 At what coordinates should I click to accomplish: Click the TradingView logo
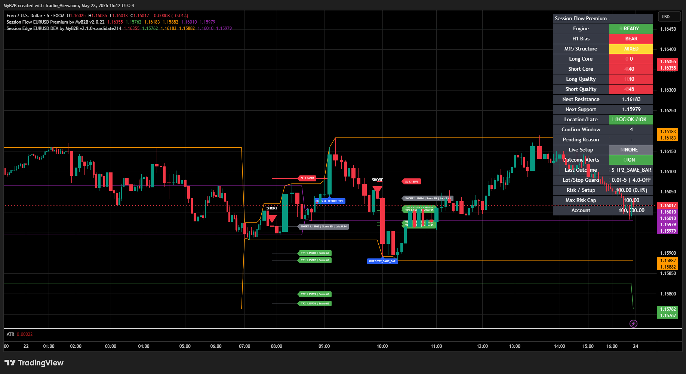coord(34,363)
